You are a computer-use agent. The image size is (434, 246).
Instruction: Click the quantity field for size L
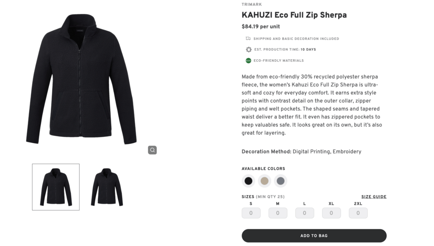point(304,213)
